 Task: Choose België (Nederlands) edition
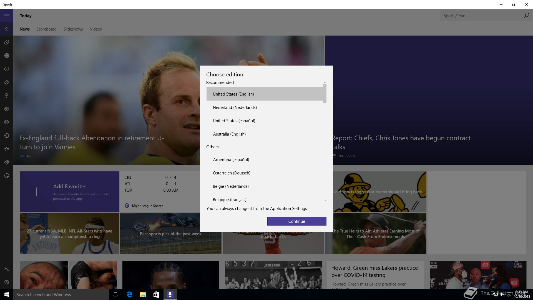(x=265, y=186)
